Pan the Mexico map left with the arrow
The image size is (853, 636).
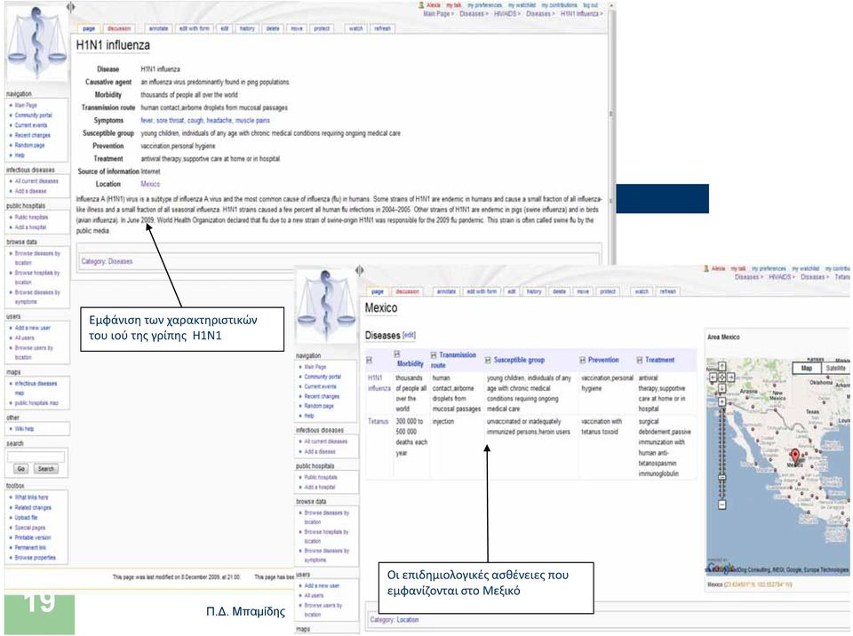[713, 377]
